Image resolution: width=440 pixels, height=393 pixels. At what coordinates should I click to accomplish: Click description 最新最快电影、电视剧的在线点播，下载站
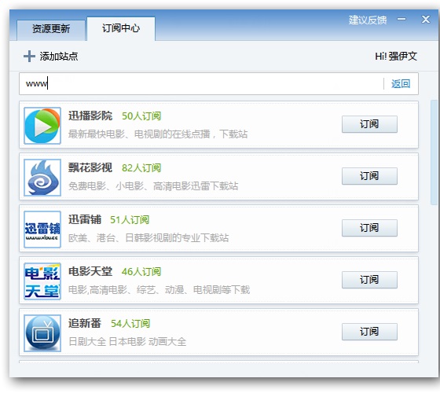point(158,134)
